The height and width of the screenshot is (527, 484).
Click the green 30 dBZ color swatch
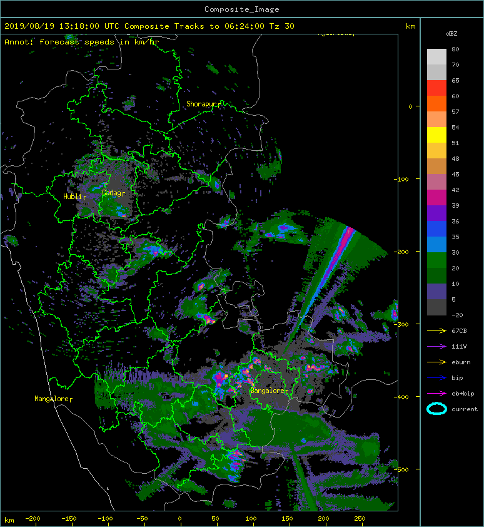click(436, 260)
